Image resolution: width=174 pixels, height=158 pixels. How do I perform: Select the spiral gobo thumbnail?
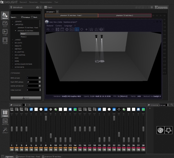(x=160, y=130)
